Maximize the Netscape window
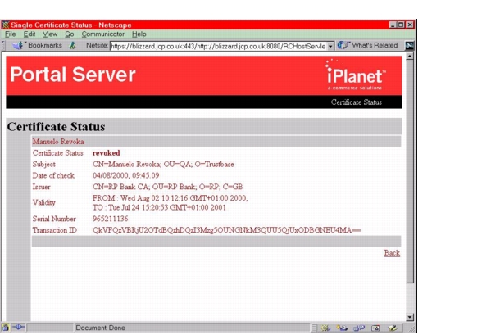 [x=401, y=25]
